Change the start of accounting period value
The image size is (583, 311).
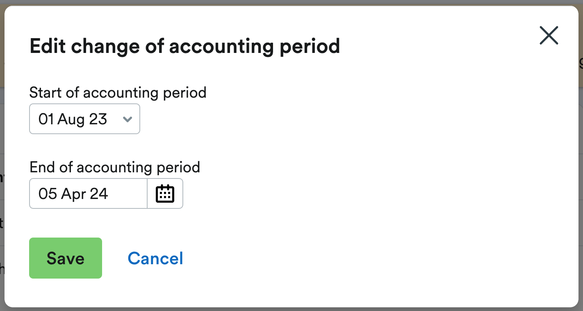coord(84,119)
